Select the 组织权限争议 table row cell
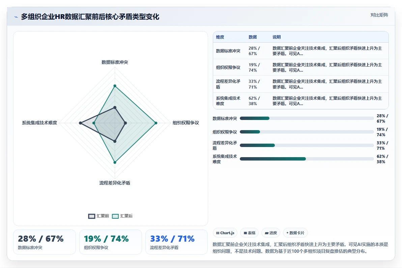The height and width of the screenshot is (268, 402). pyautogui.click(x=228, y=67)
